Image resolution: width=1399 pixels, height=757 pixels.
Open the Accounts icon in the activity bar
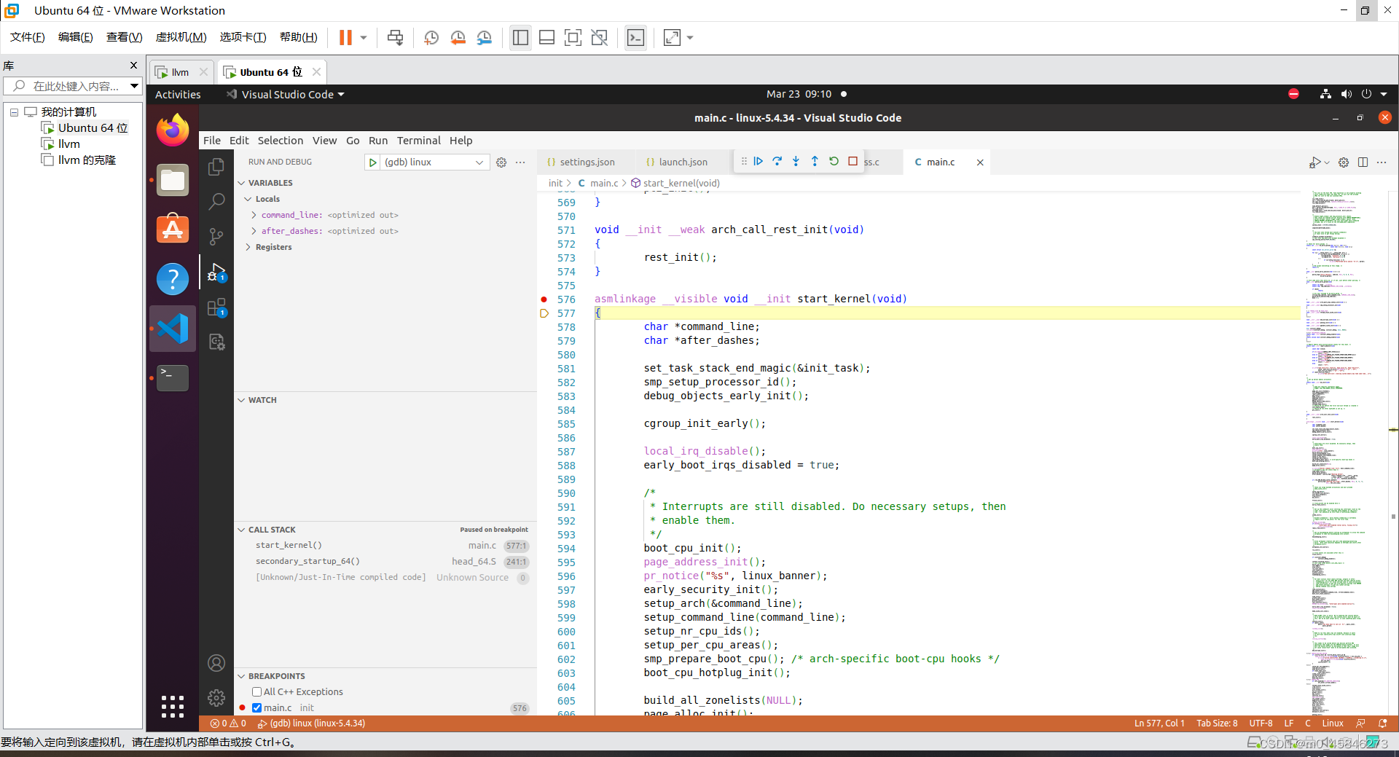(x=216, y=663)
